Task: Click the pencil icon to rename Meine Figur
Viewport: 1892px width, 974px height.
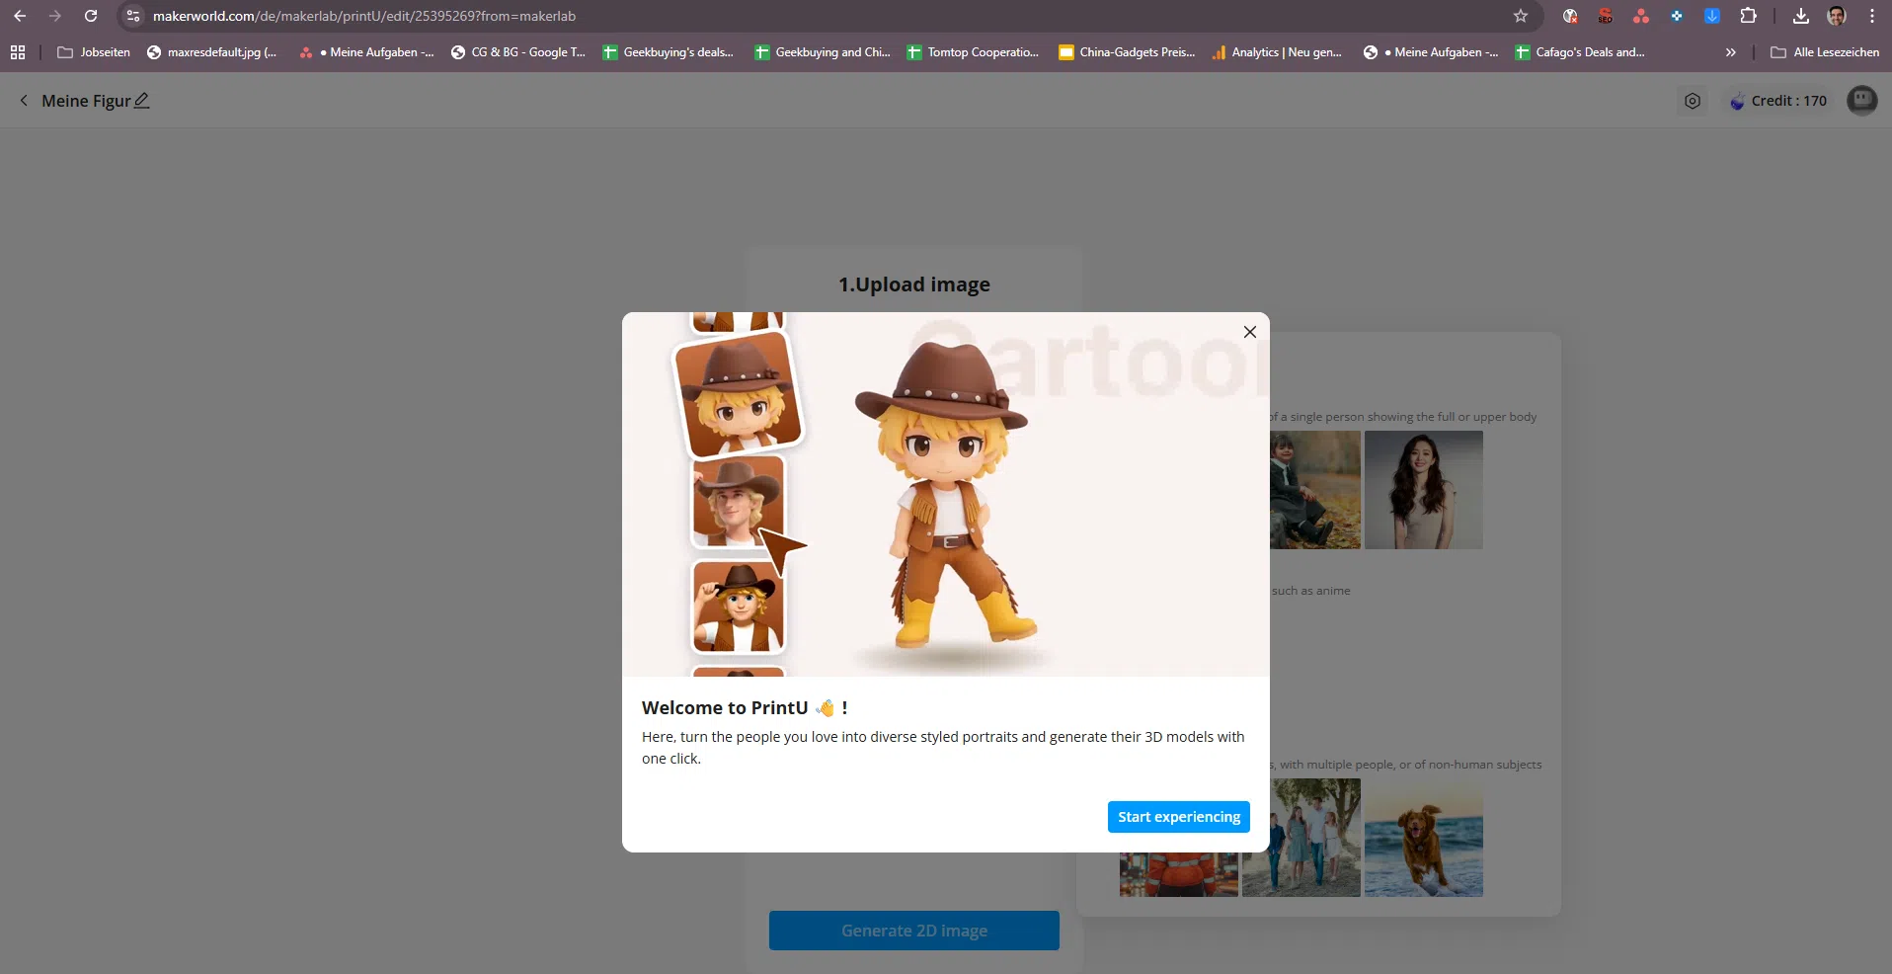Action: click(x=142, y=101)
